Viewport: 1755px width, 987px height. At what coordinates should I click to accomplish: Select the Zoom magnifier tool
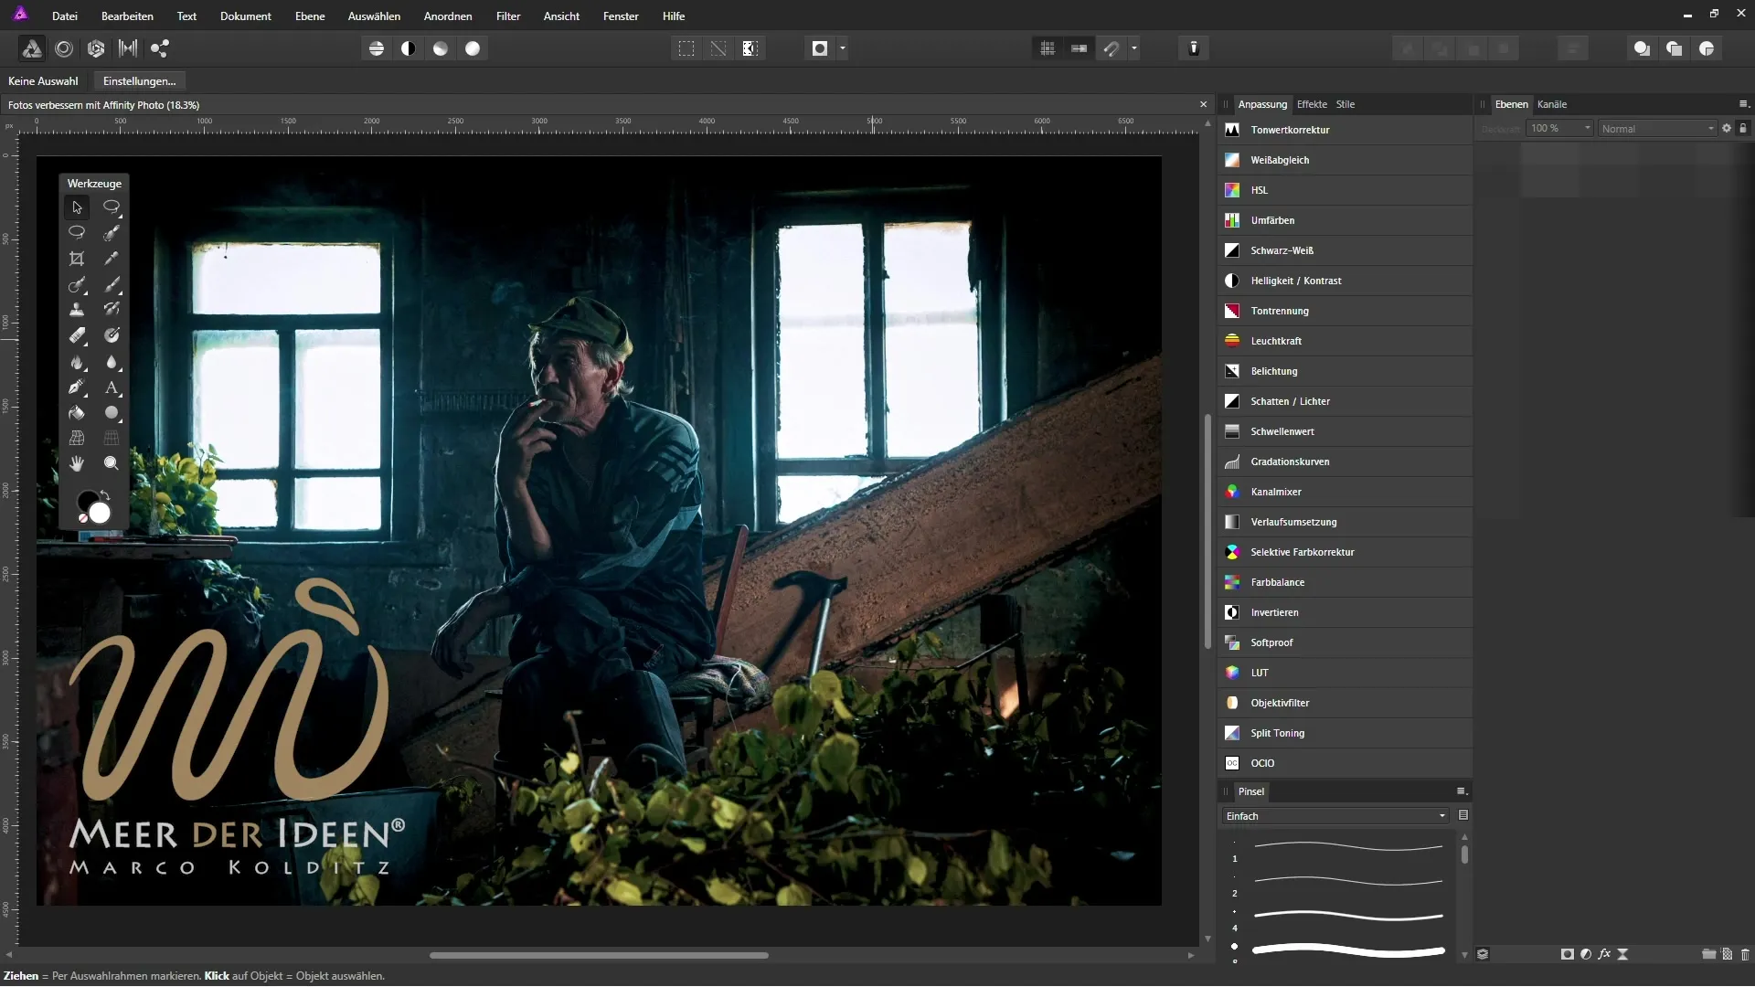pyautogui.click(x=112, y=463)
